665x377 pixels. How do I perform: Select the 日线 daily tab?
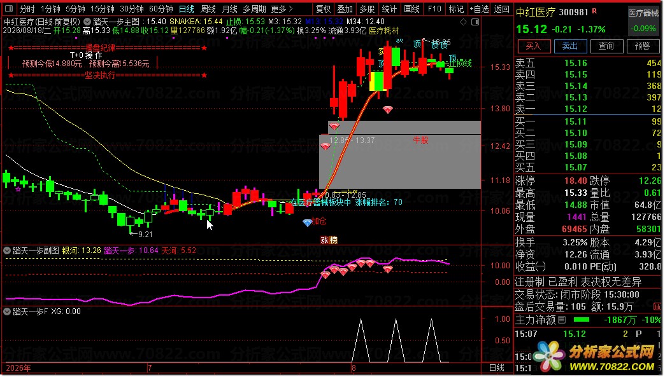coord(186,9)
